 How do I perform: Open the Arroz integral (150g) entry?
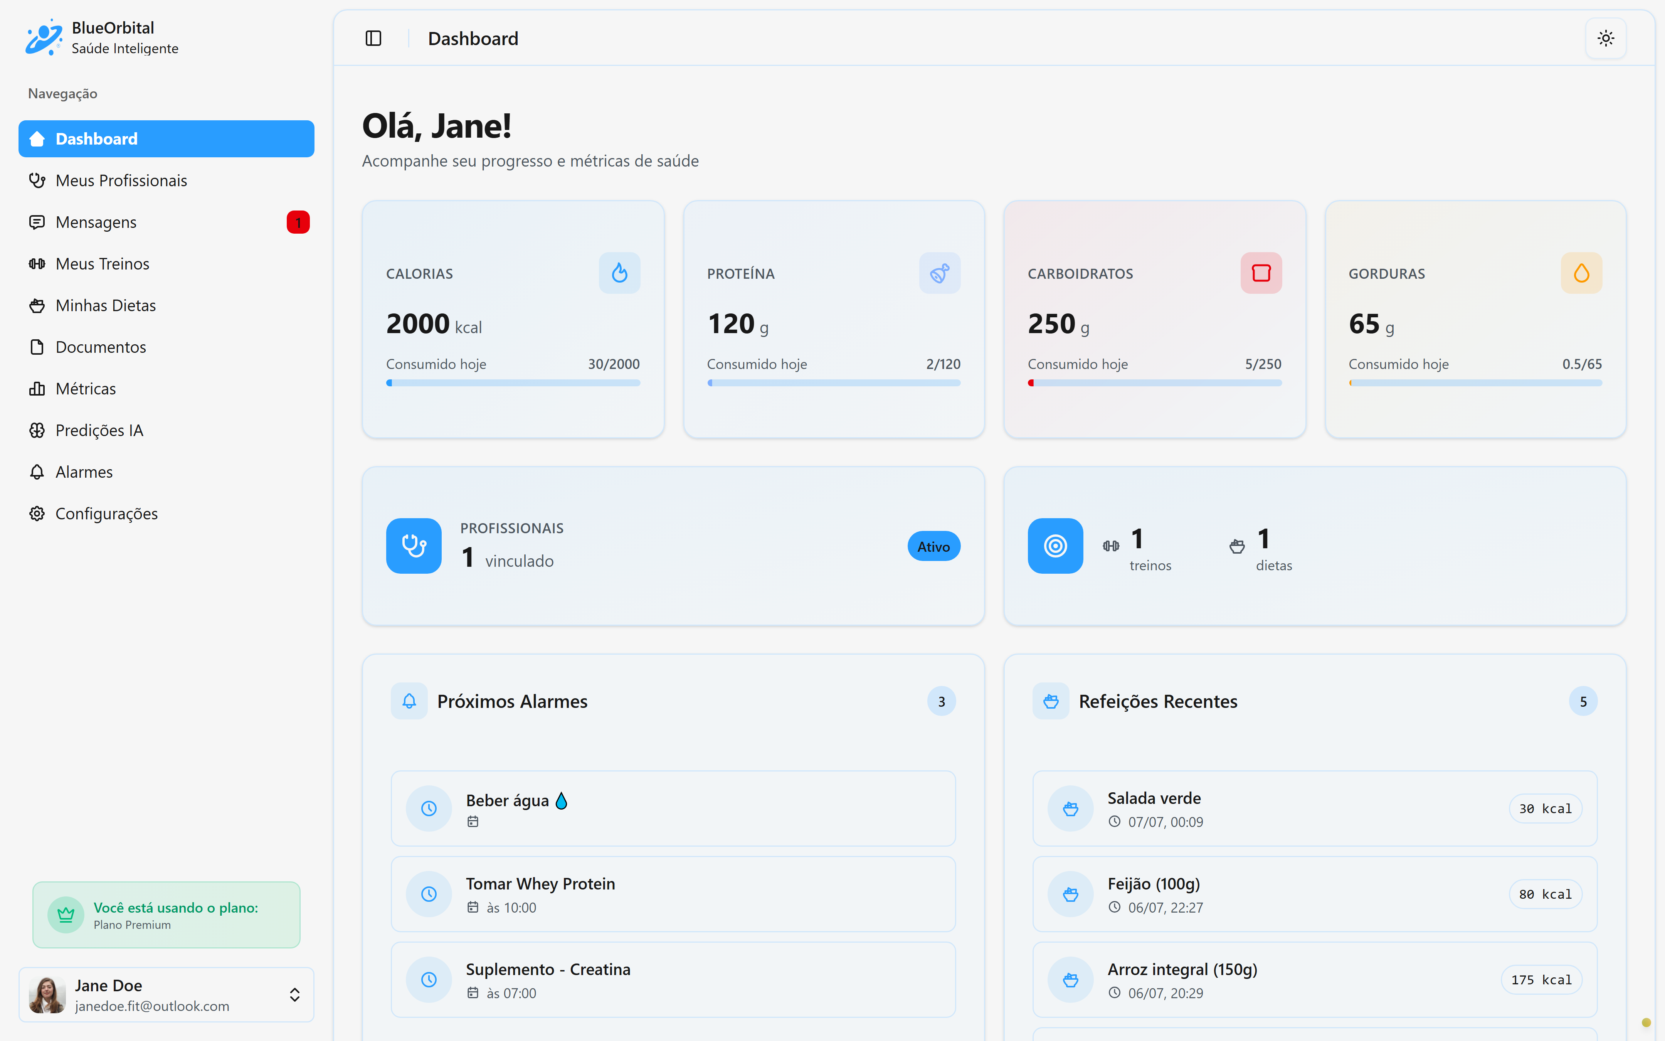pos(1315,980)
